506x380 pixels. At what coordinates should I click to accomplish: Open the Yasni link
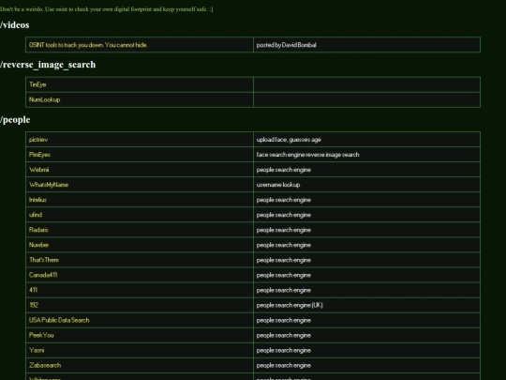coord(37,350)
